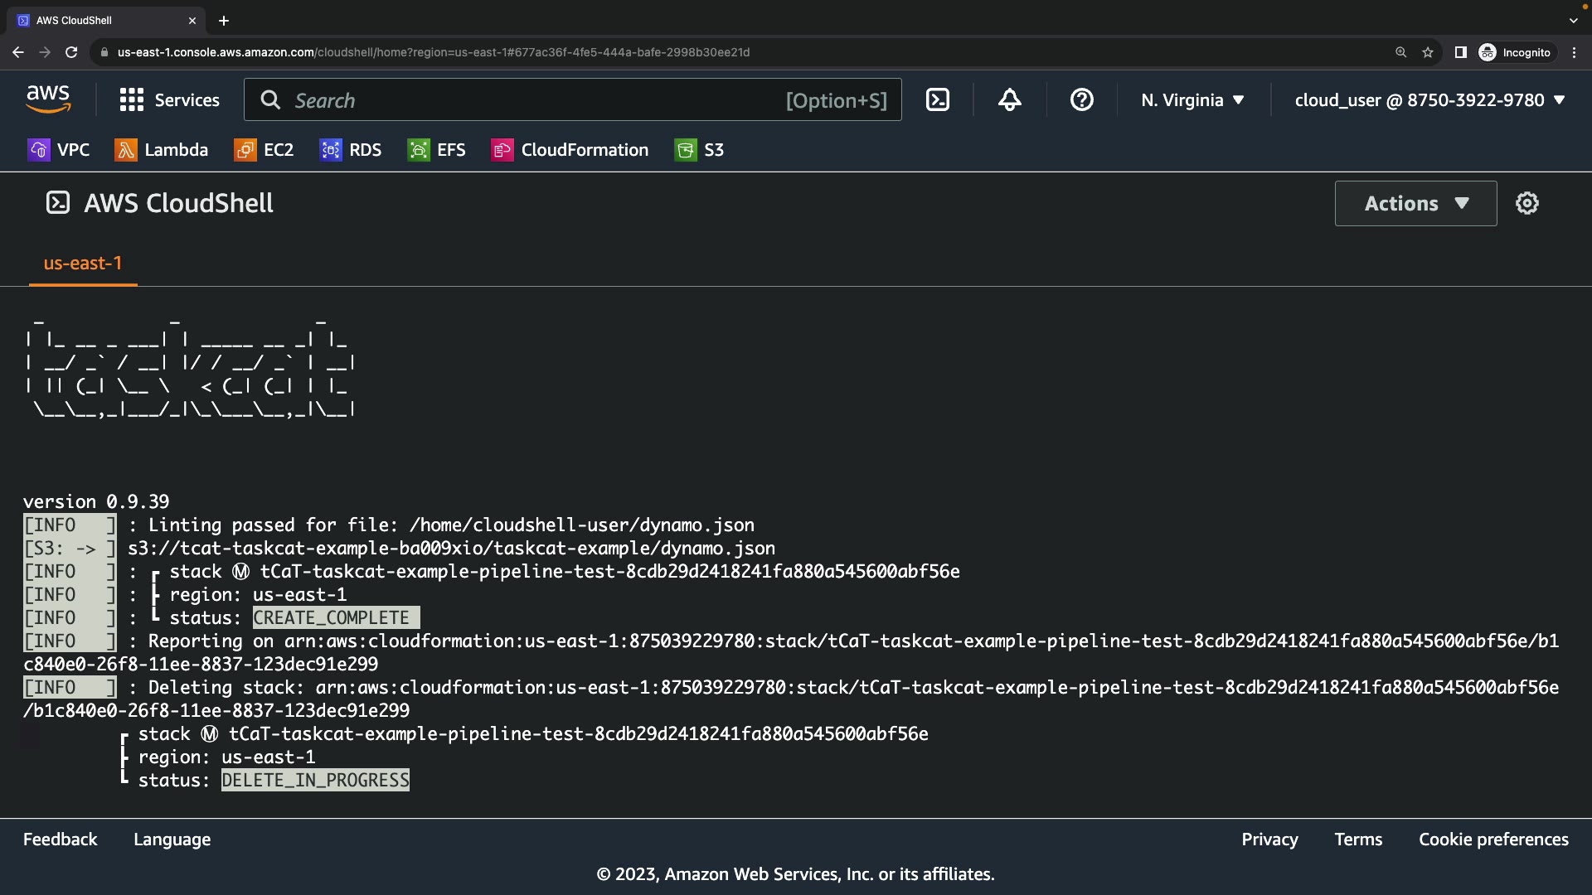This screenshot has width=1592, height=895.
Task: Open the RDS shortcut
Action: 351,150
